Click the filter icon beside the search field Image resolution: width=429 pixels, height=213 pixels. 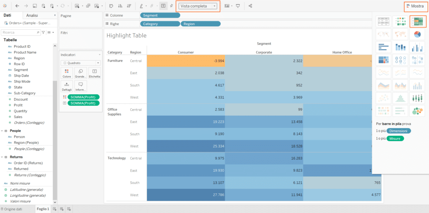pyautogui.click(x=43, y=32)
